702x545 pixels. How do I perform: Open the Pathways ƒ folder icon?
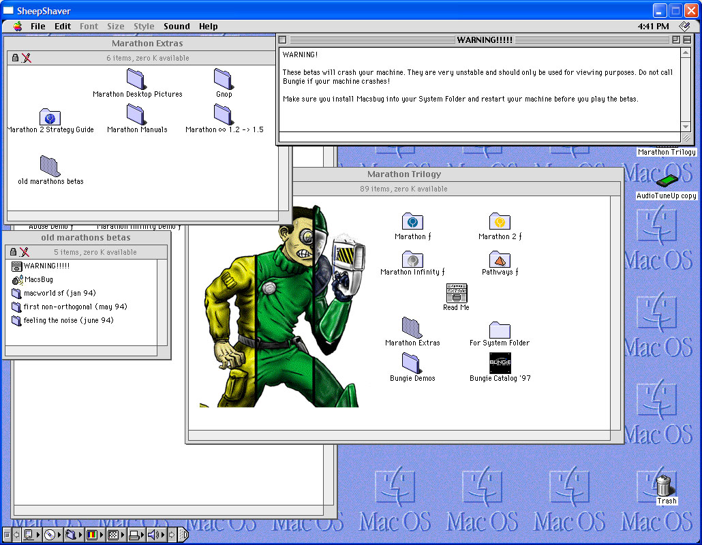[500, 260]
